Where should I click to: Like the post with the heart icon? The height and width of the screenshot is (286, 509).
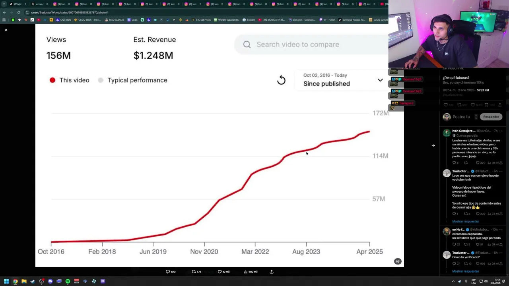(220, 272)
